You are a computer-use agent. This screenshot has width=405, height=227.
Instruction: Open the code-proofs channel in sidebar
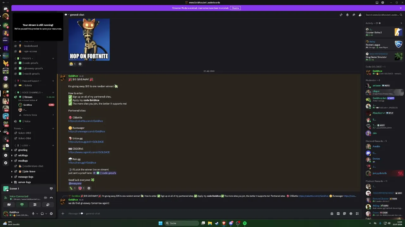click(34, 63)
